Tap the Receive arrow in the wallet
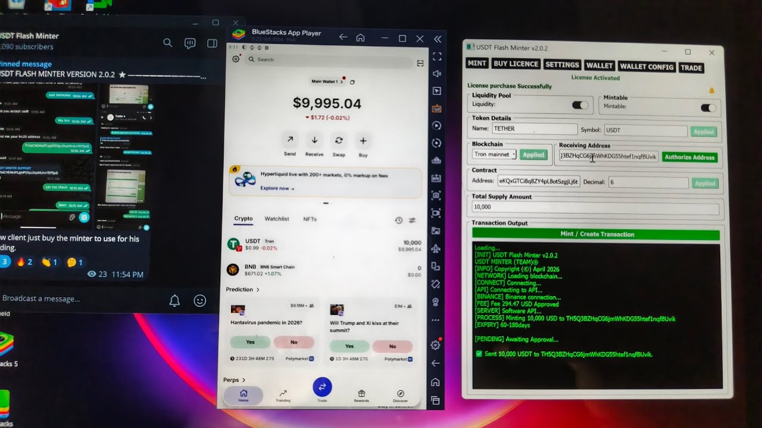Image resolution: width=762 pixels, height=428 pixels. coord(314,140)
